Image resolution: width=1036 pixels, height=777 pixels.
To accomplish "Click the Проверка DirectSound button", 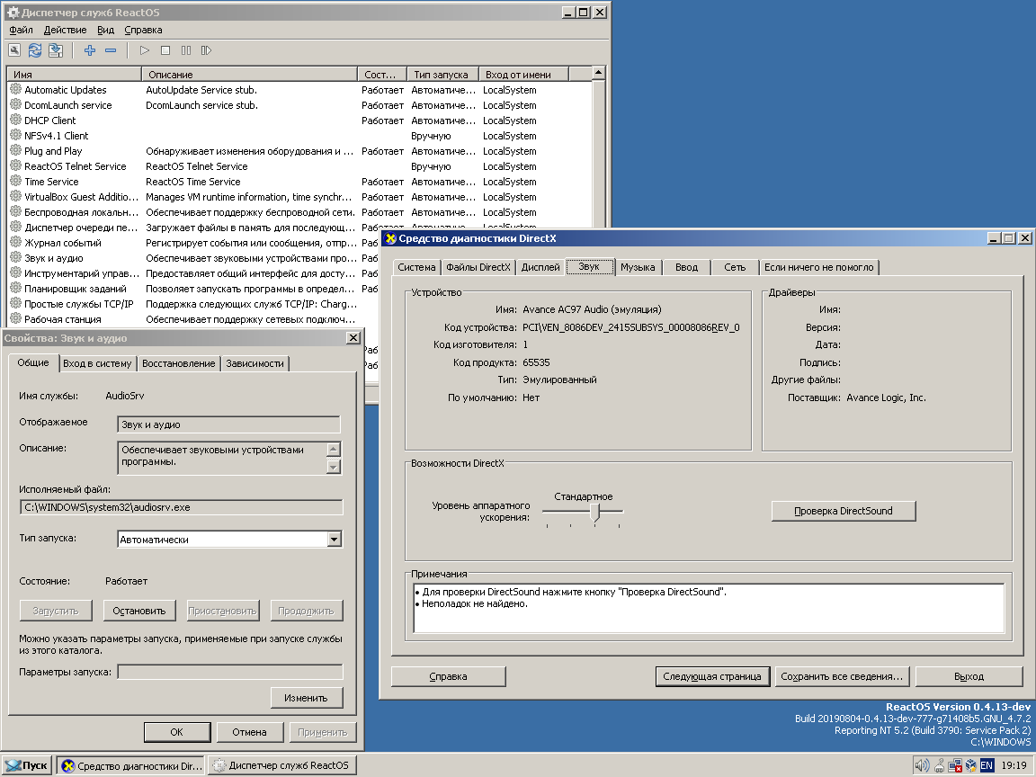I will point(843,511).
